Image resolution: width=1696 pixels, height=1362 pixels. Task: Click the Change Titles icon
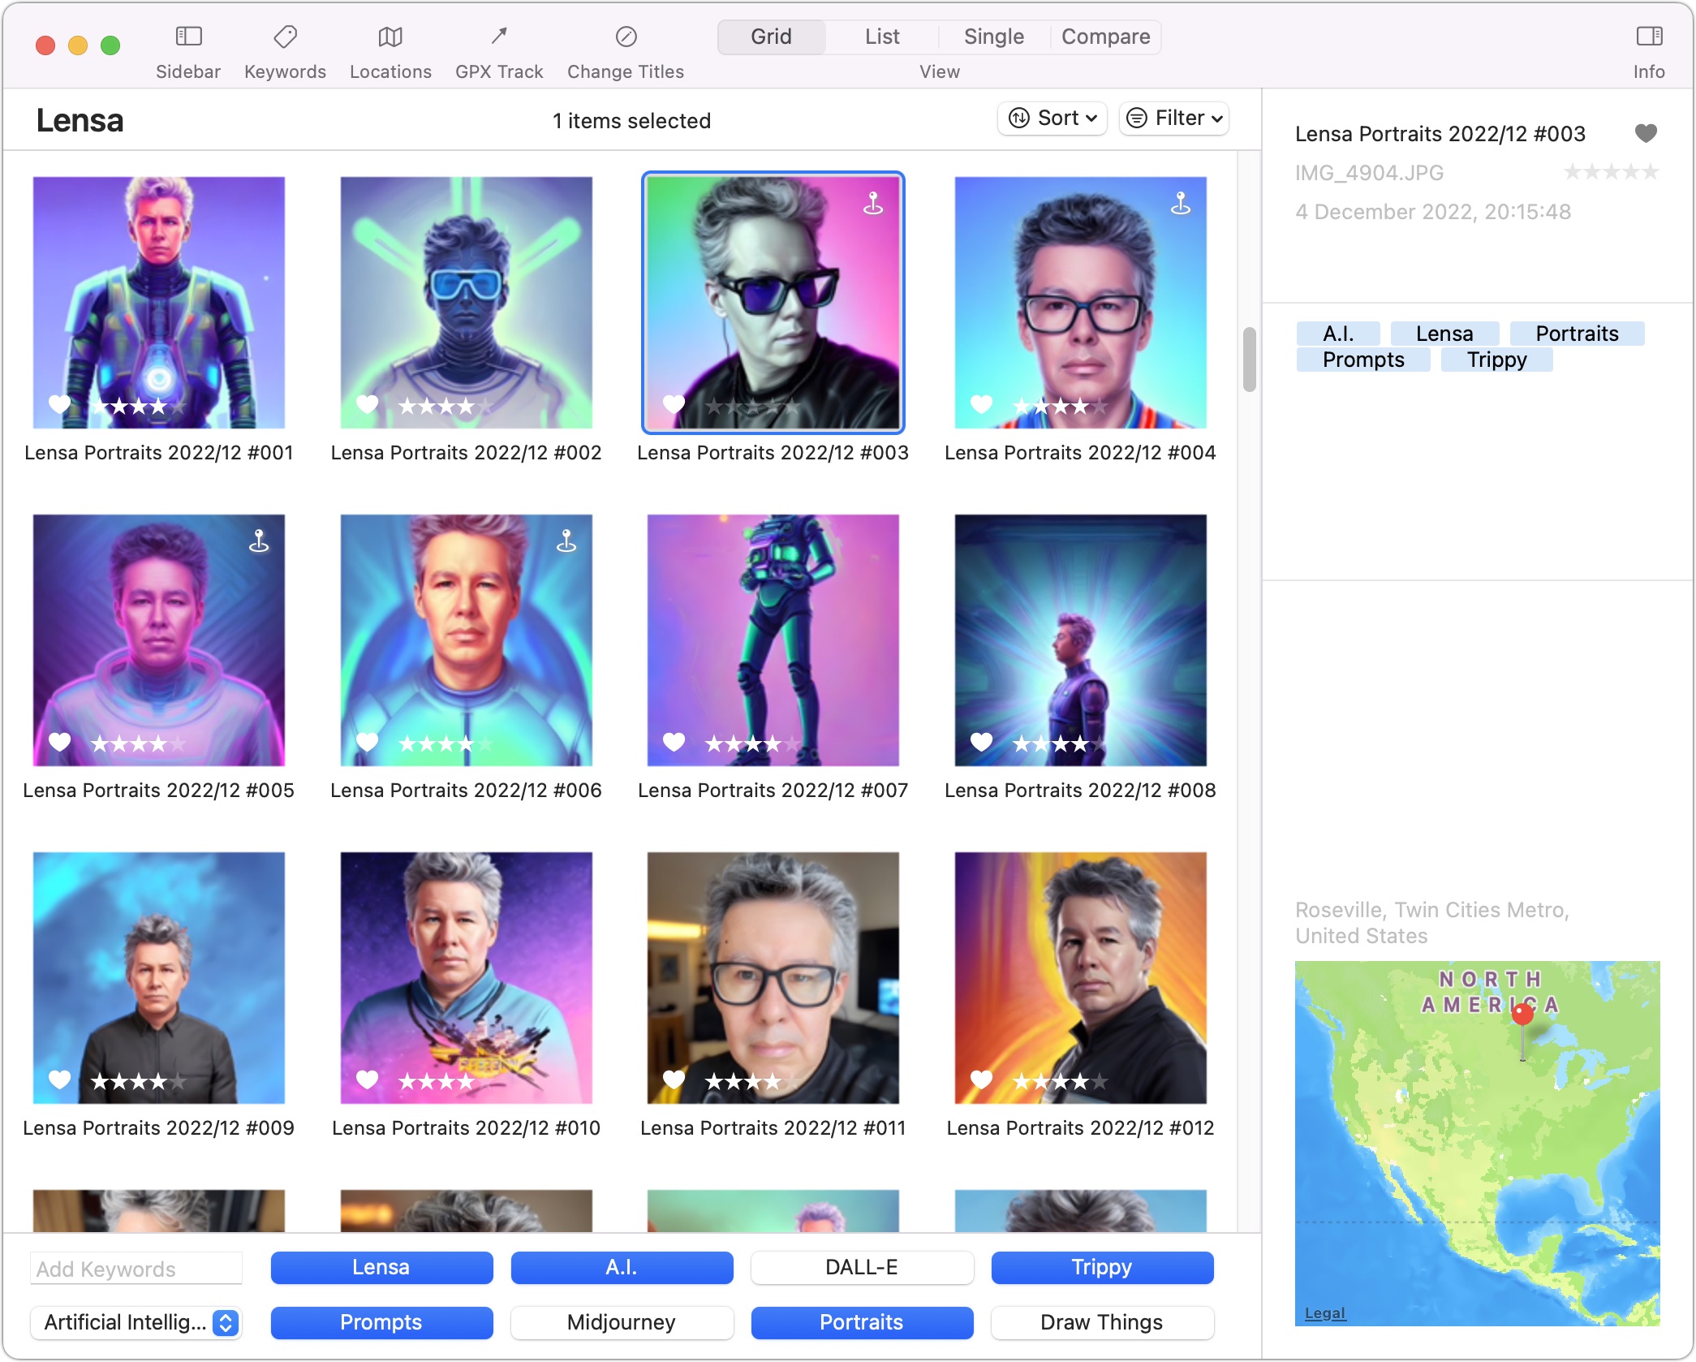(626, 37)
